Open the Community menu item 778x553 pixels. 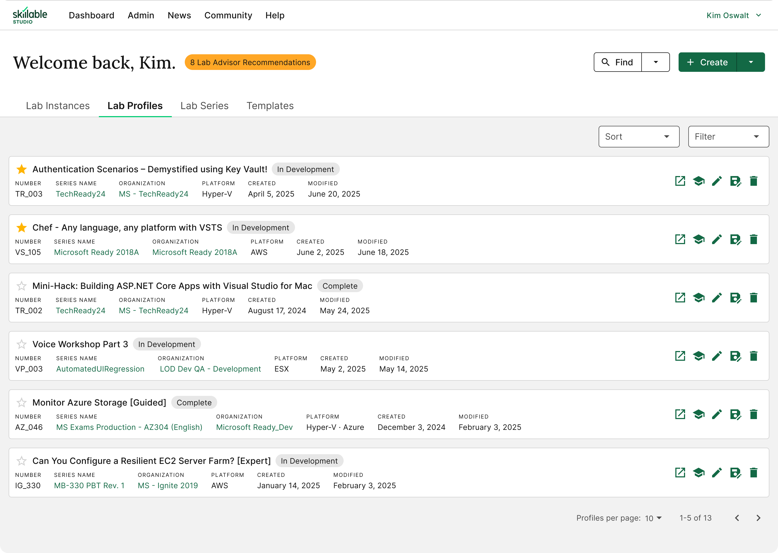click(228, 15)
